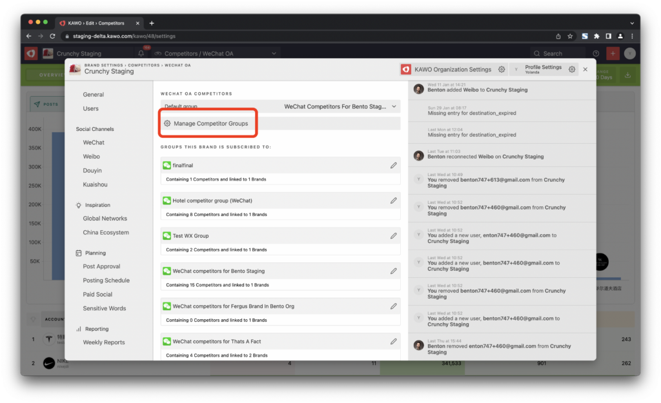Open Paid Social settings
The image size is (661, 403).
pos(97,295)
